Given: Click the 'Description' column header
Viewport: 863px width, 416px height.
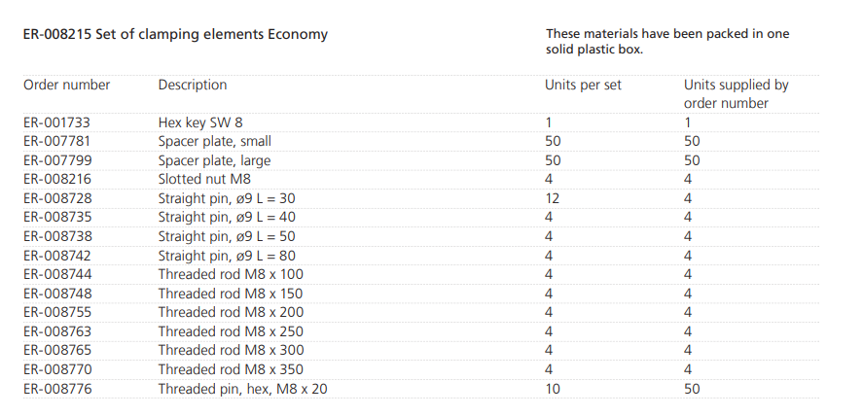Looking at the screenshot, I should pos(193,85).
